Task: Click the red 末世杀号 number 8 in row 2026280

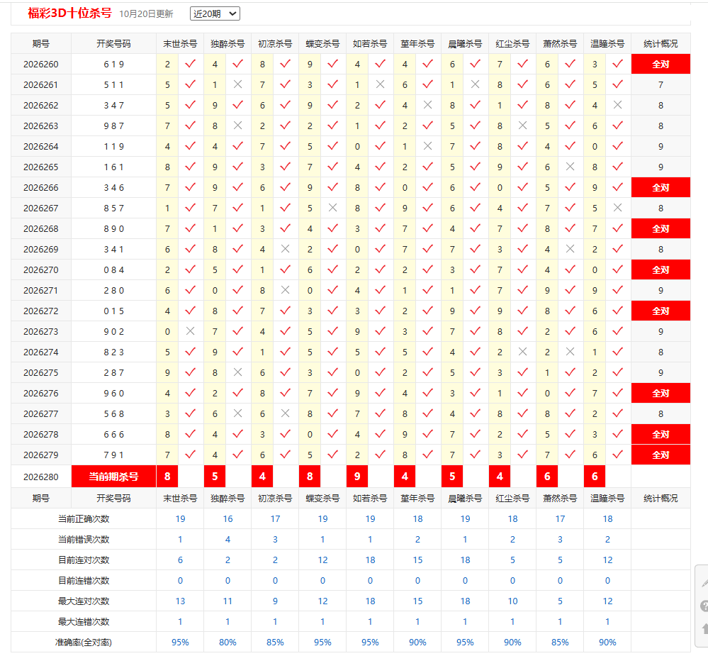Action: point(167,477)
